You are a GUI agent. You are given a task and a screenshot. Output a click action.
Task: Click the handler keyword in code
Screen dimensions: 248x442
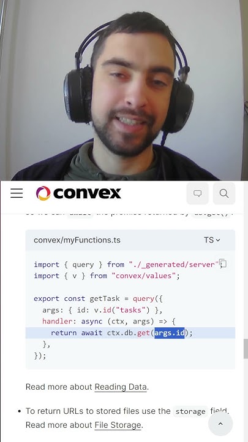(58, 321)
